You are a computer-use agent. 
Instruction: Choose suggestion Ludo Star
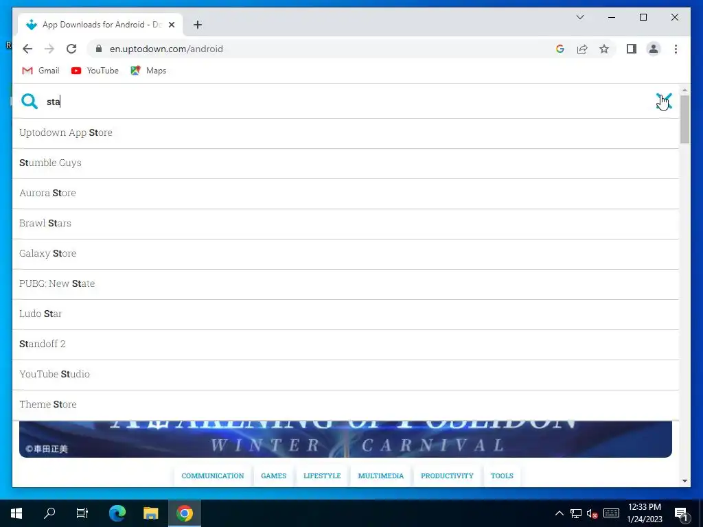pos(345,314)
